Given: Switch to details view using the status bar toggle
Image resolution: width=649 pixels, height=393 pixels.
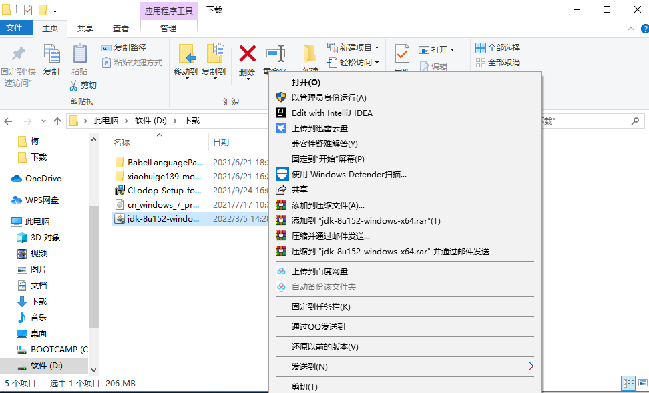Looking at the screenshot, I should [x=628, y=383].
